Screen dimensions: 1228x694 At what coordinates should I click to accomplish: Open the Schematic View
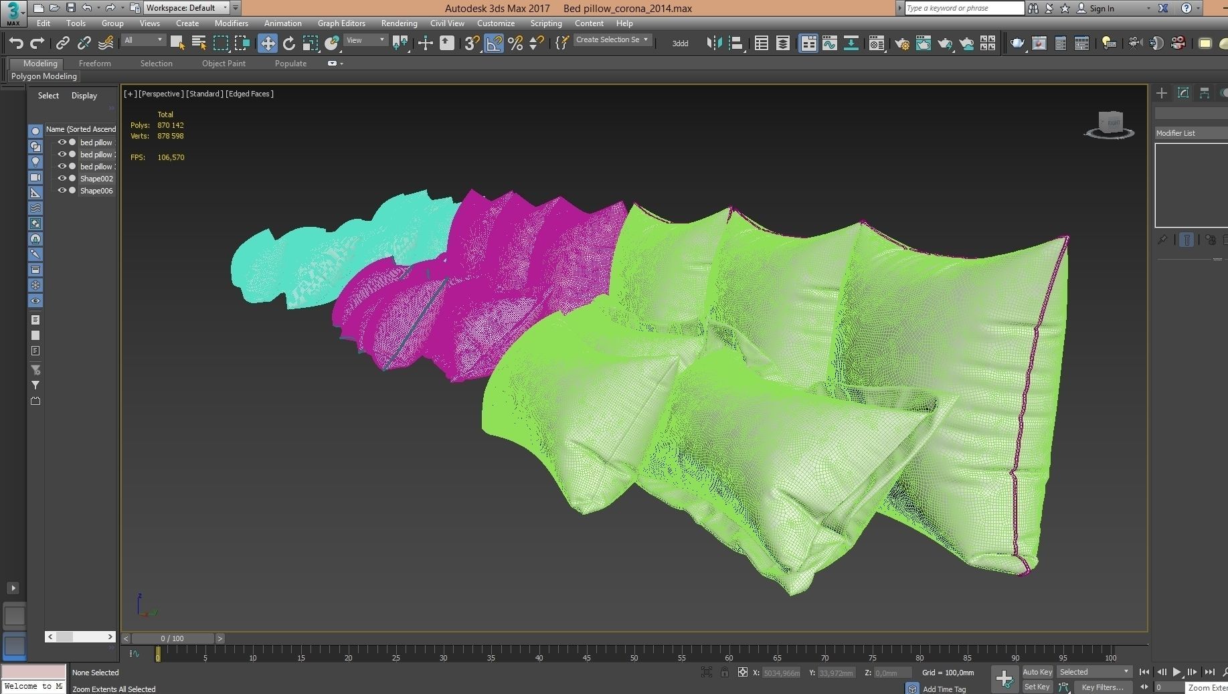tap(851, 44)
